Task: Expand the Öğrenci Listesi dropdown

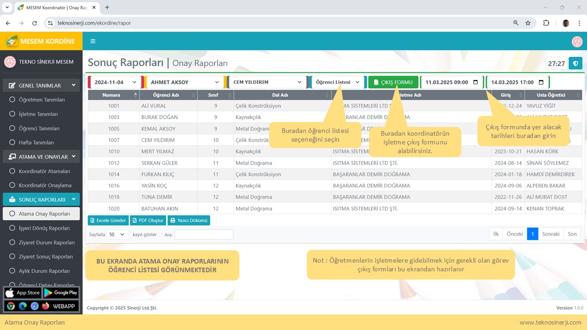Action: click(338, 82)
